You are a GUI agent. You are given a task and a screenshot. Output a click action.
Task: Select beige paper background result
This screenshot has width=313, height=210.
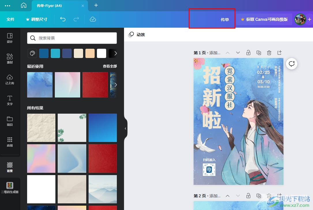(x=72, y=189)
